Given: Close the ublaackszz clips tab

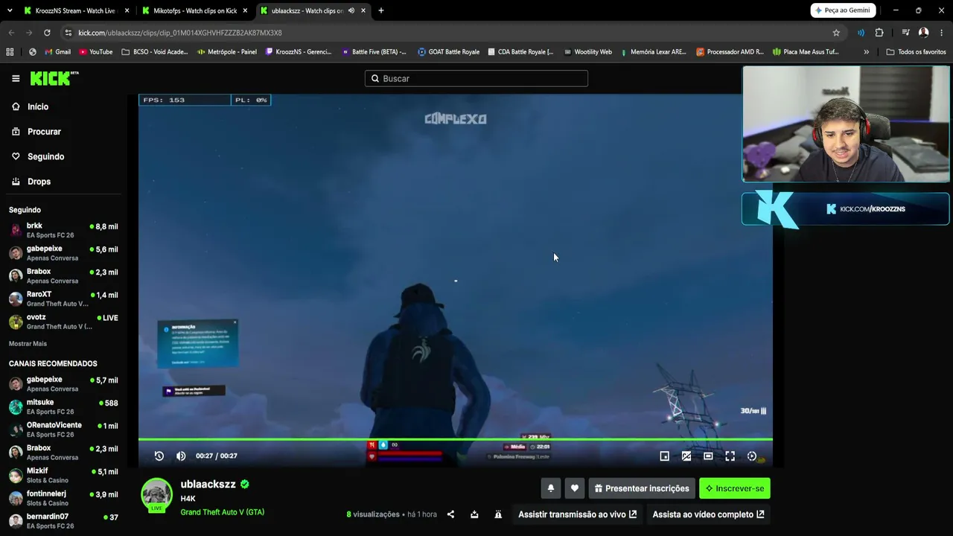Looking at the screenshot, I should 363,11.
